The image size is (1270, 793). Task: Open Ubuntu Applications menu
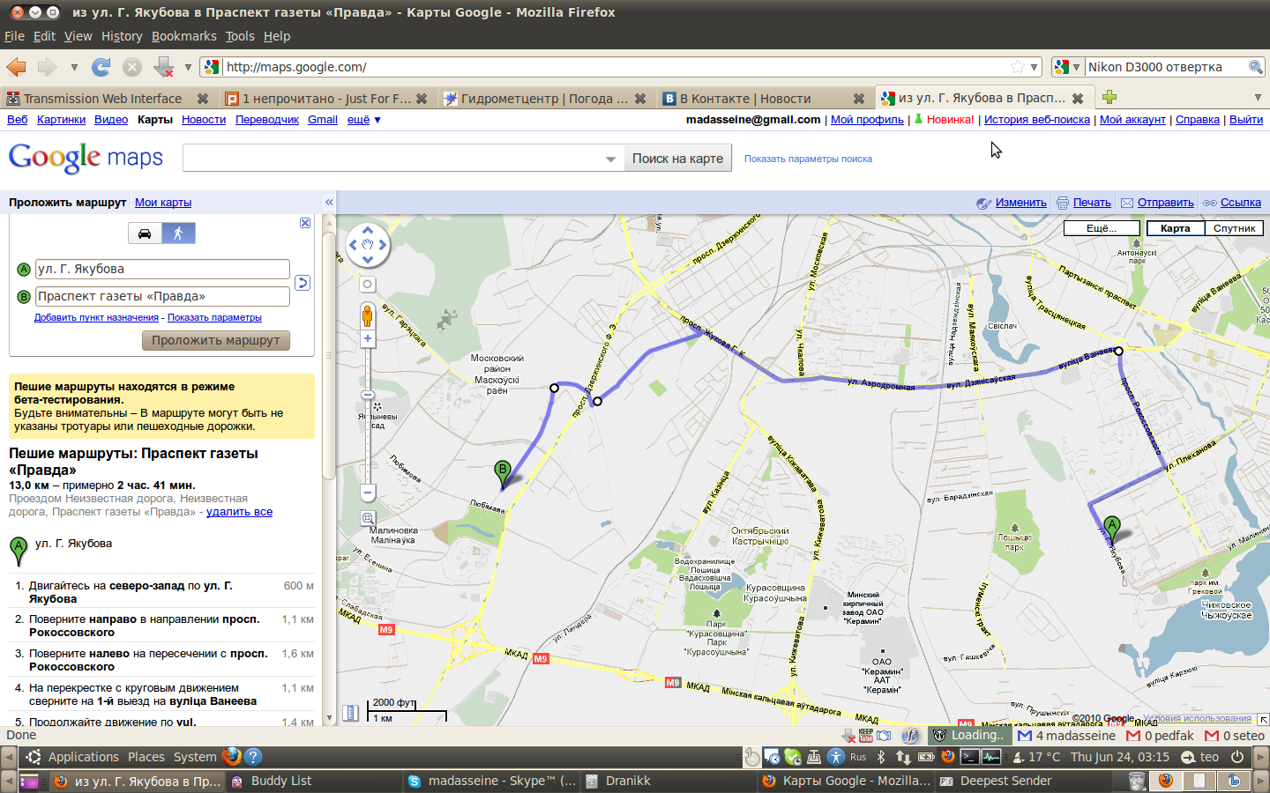[x=83, y=757]
